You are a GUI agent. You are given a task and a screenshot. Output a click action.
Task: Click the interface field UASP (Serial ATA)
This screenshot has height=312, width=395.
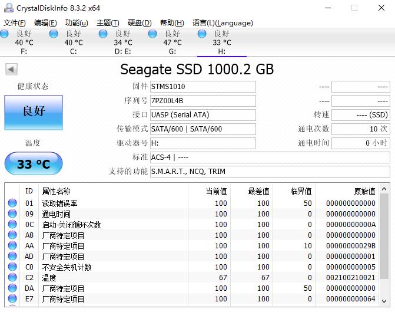pos(203,115)
